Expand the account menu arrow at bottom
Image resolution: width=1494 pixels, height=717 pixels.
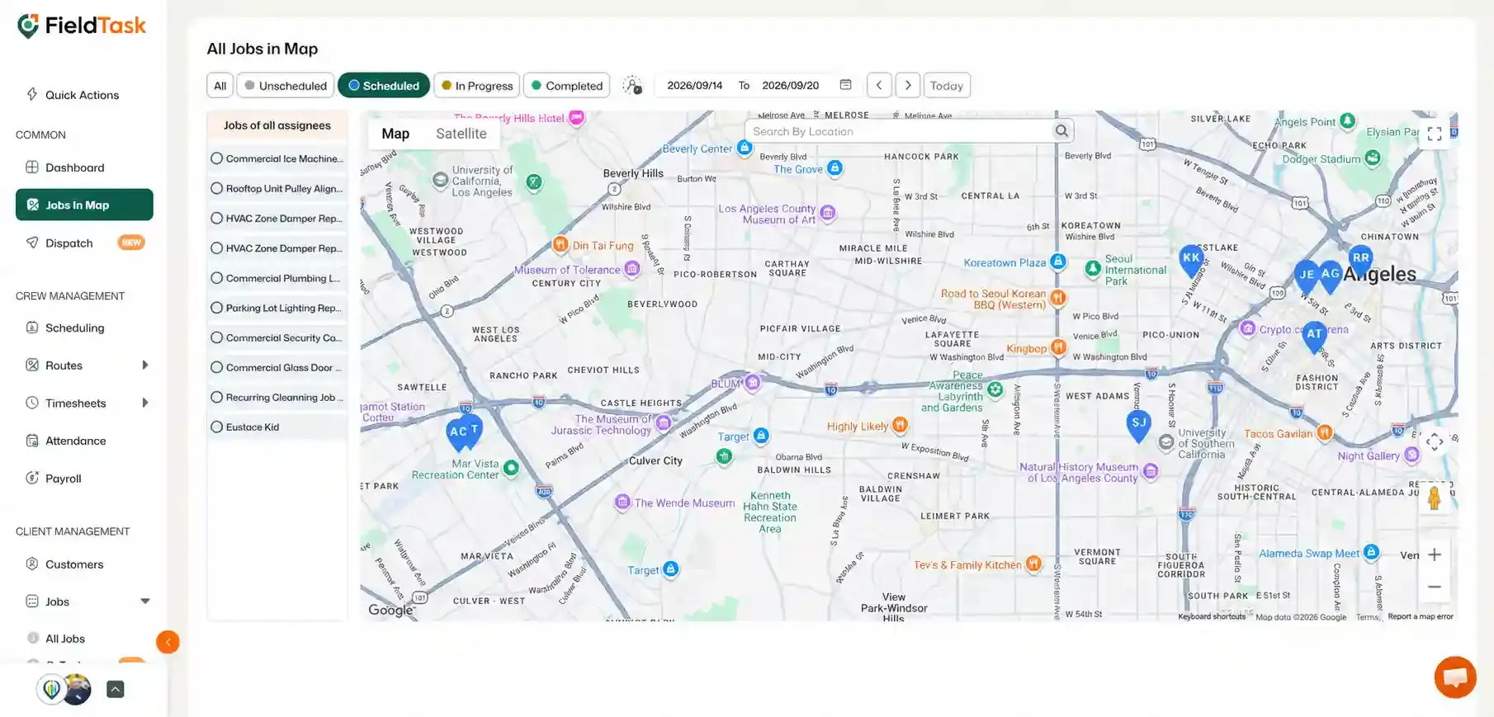pyautogui.click(x=116, y=690)
